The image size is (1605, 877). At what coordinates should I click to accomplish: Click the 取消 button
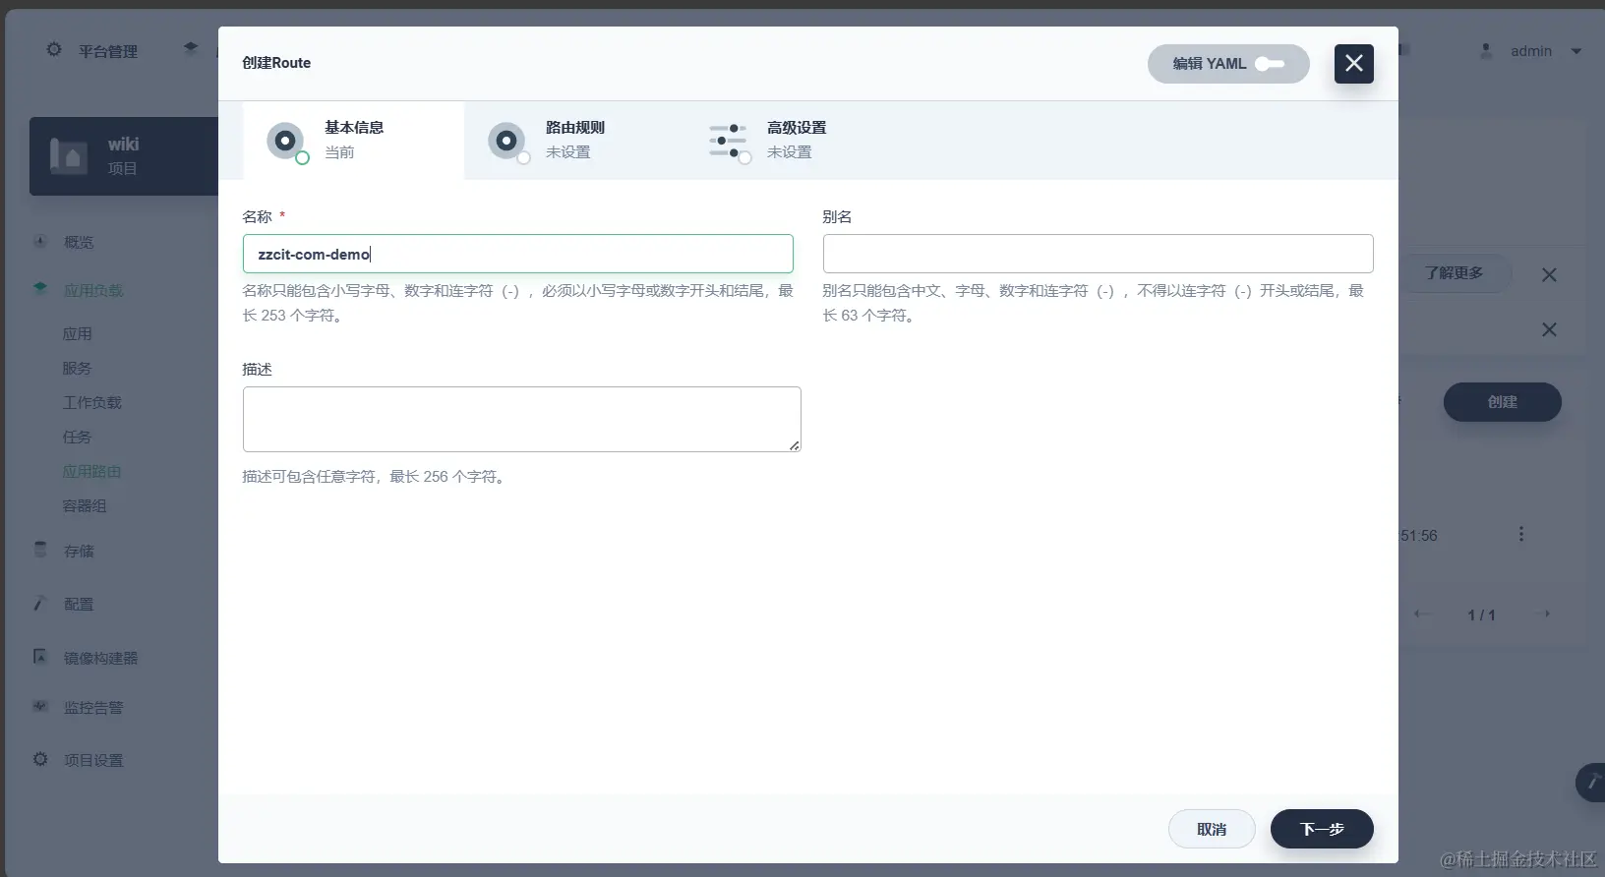click(x=1212, y=829)
